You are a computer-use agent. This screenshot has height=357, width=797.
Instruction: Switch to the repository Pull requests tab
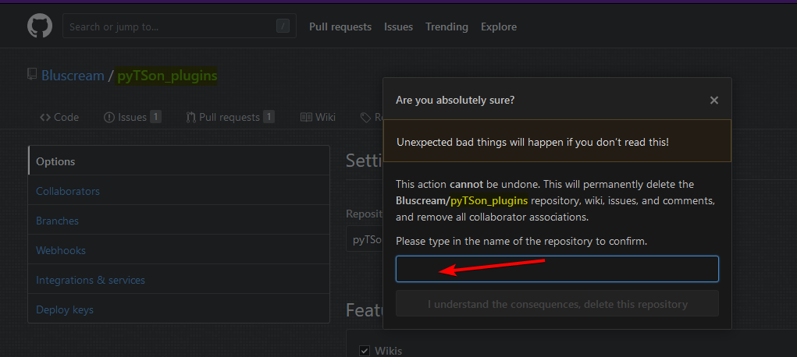230,117
